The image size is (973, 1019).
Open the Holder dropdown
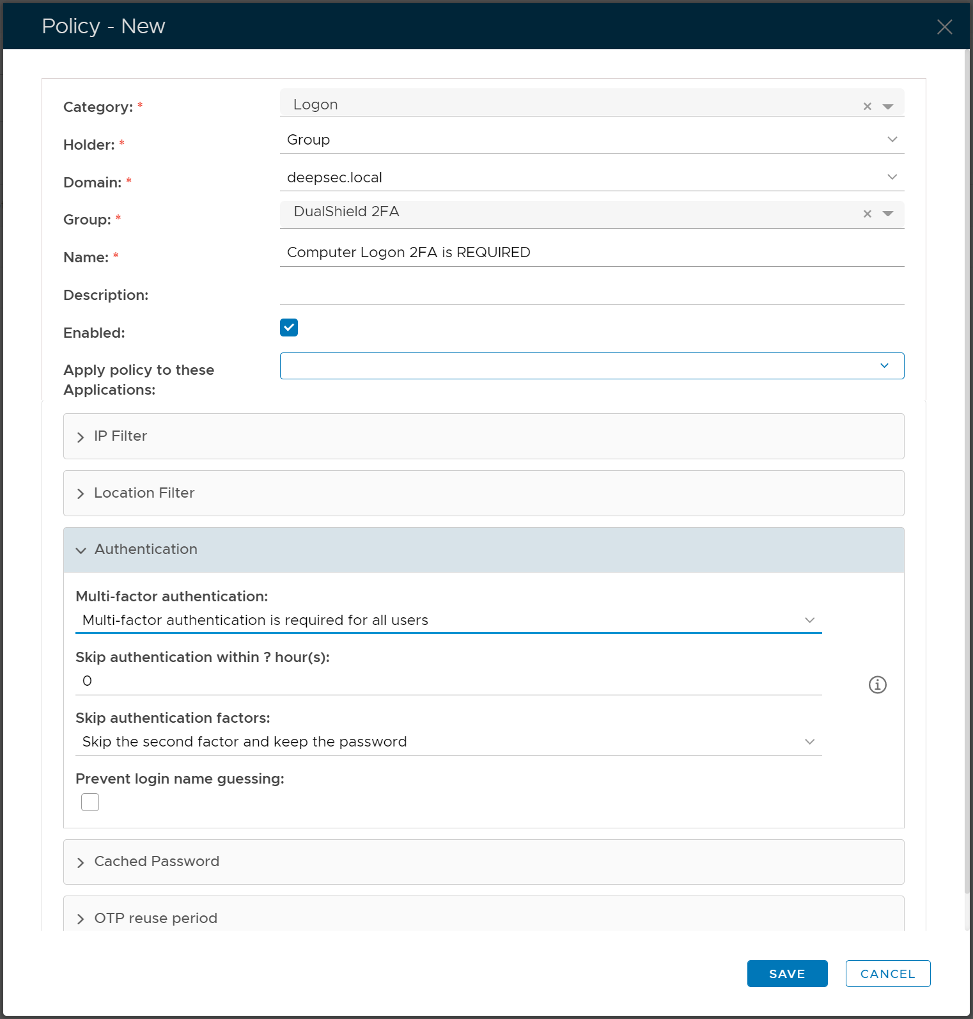click(591, 140)
